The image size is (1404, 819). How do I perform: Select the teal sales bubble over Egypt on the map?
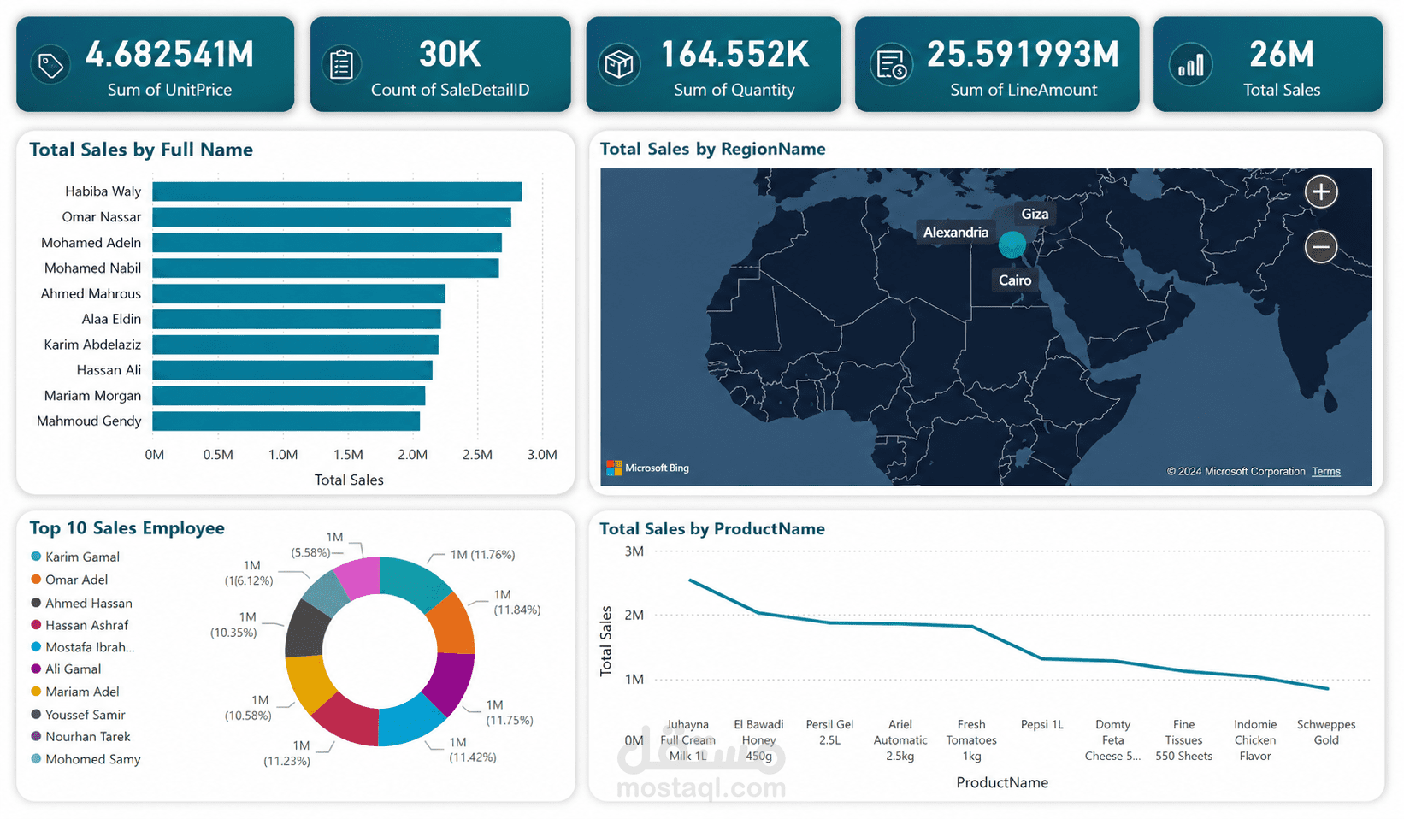(1012, 245)
